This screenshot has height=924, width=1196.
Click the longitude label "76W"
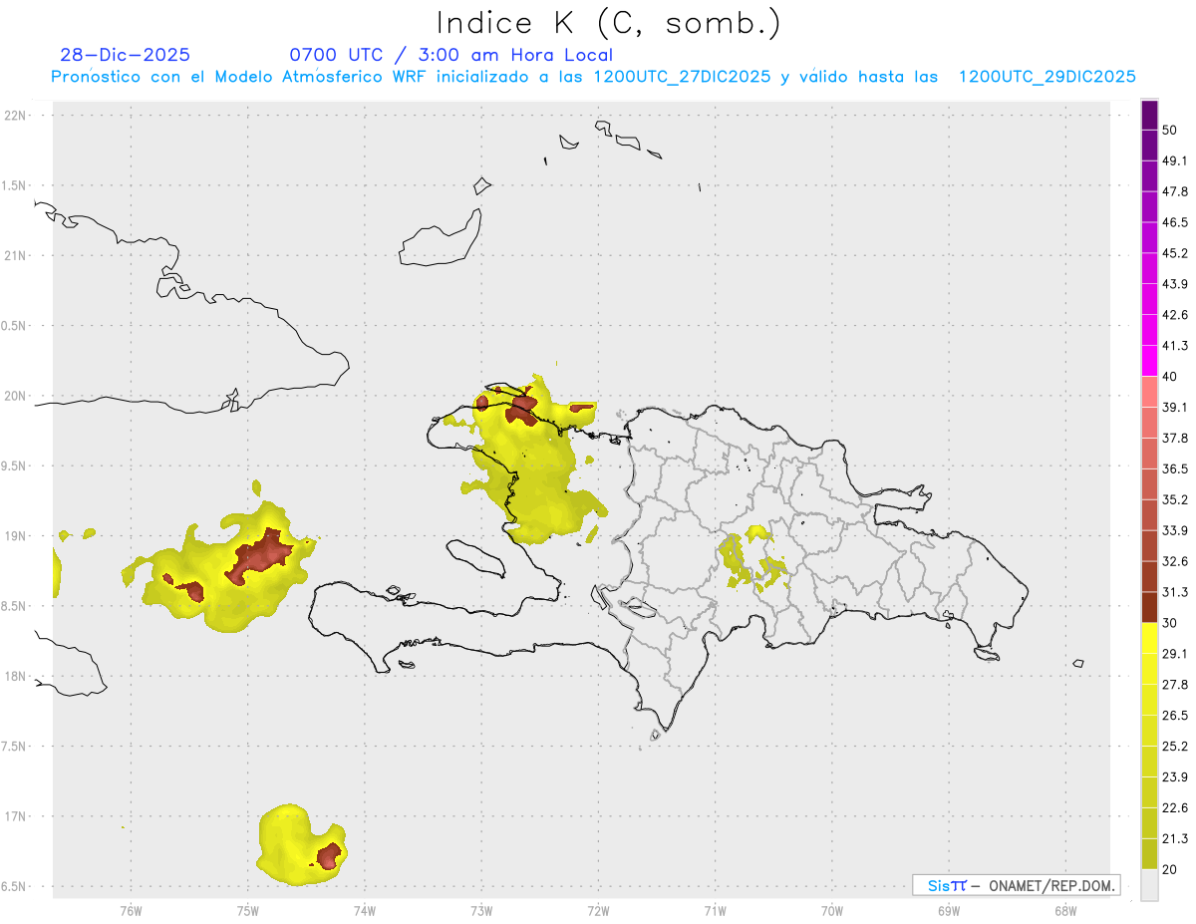tap(131, 910)
